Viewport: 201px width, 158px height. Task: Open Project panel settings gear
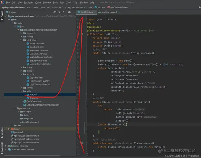point(69,12)
